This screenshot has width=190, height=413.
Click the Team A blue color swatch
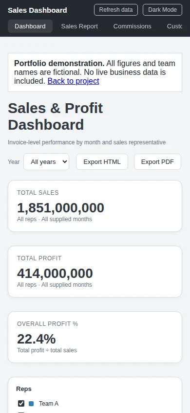coord(31,404)
